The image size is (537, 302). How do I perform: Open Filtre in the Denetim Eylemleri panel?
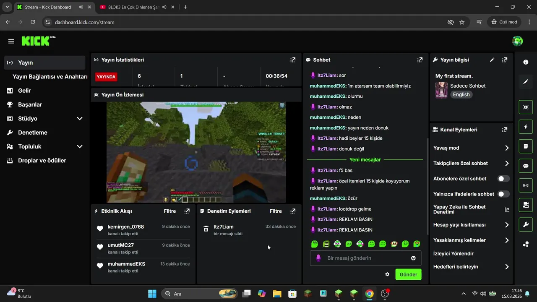pyautogui.click(x=276, y=211)
